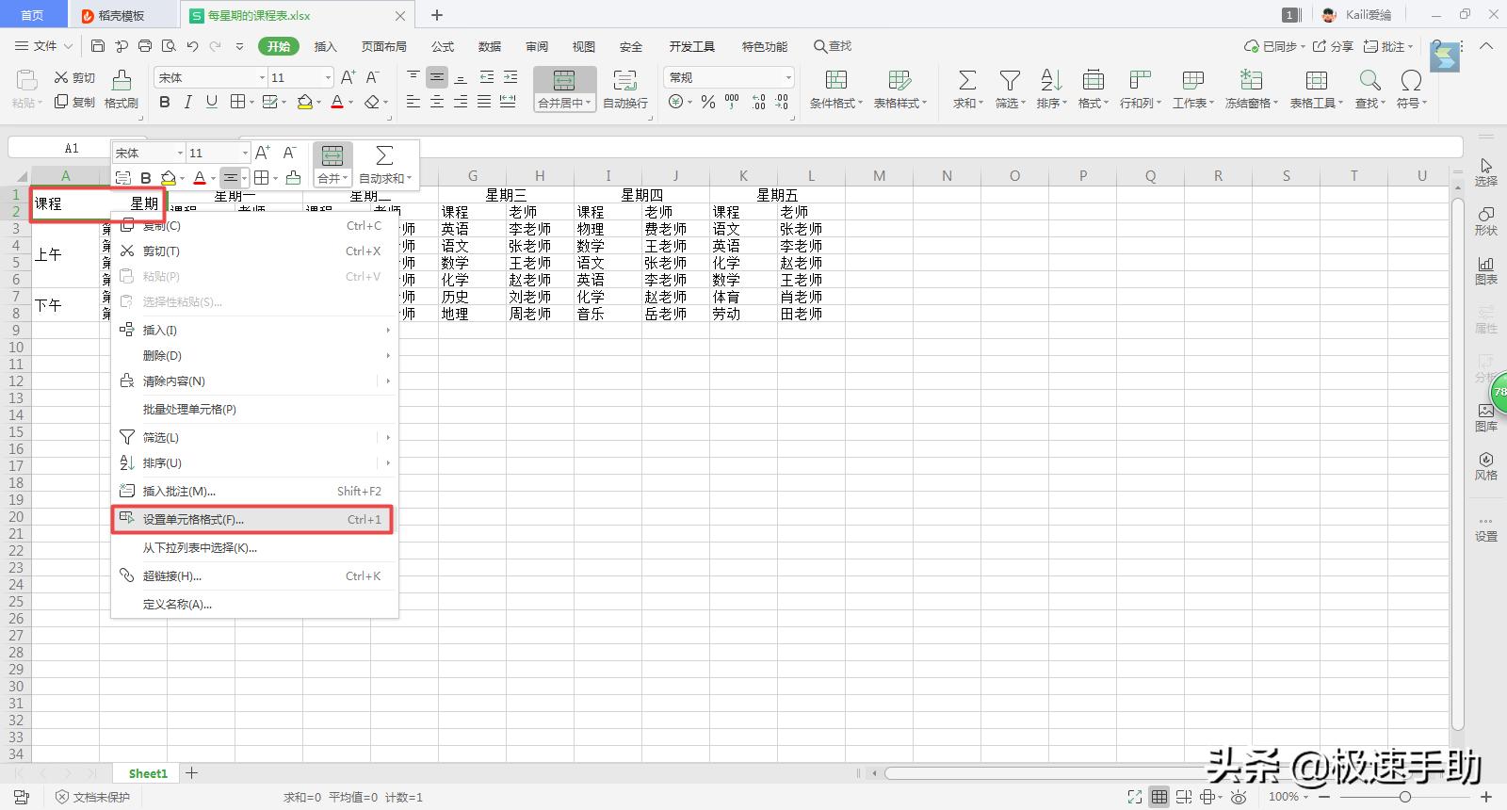
Task: Cut selection with 剪切 in the ribbon
Action: 74,77
